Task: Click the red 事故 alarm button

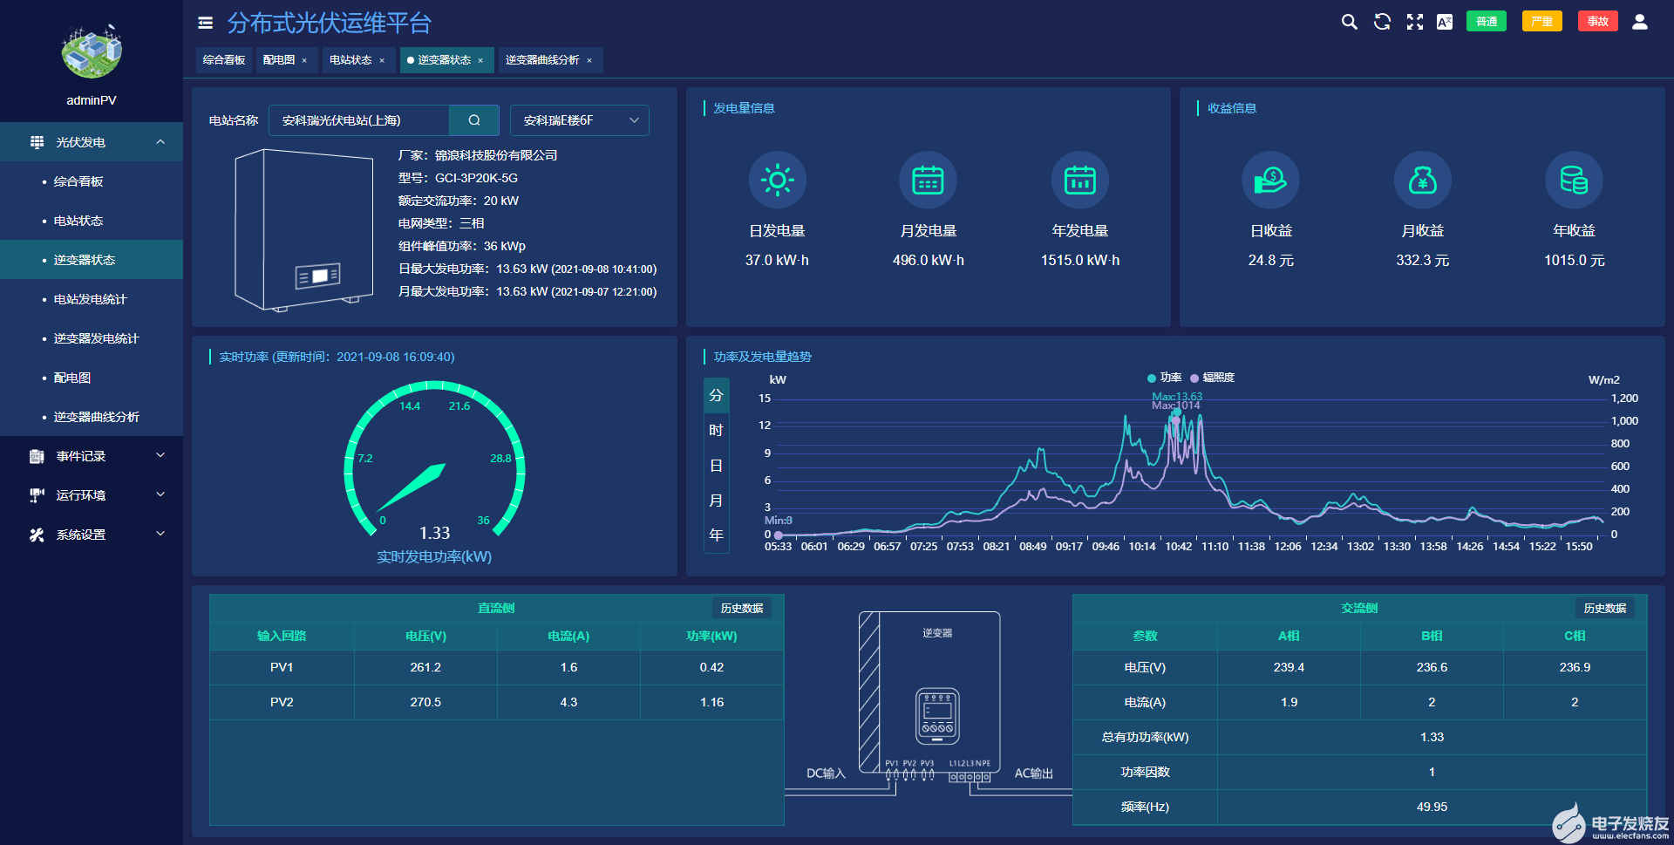Action: (x=1598, y=22)
